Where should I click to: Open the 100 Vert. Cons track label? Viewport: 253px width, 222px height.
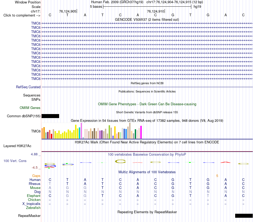click(x=15, y=161)
